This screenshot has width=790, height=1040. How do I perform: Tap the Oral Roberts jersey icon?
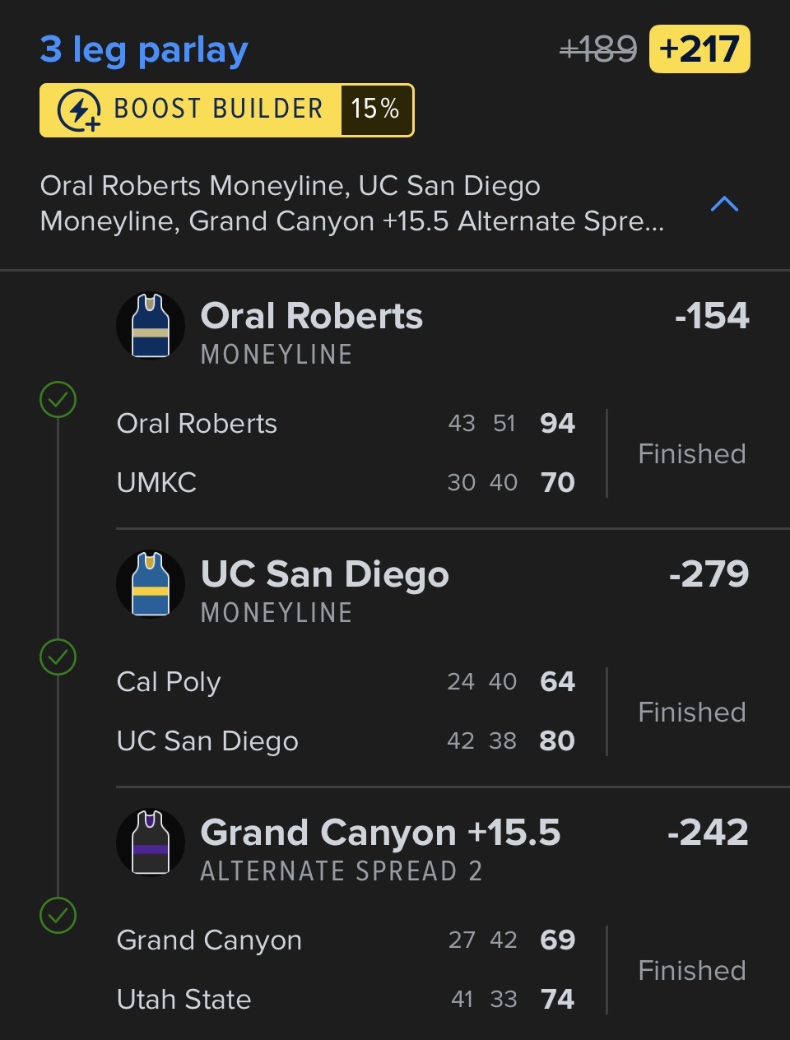151,326
